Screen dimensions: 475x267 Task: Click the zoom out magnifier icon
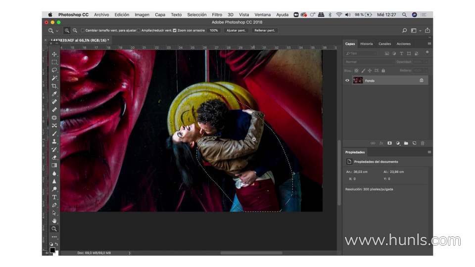[75, 31]
